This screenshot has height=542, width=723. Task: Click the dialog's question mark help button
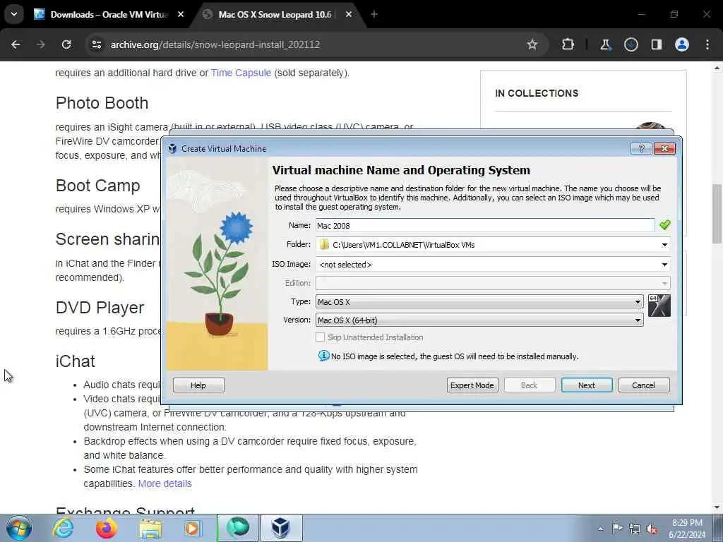point(641,148)
